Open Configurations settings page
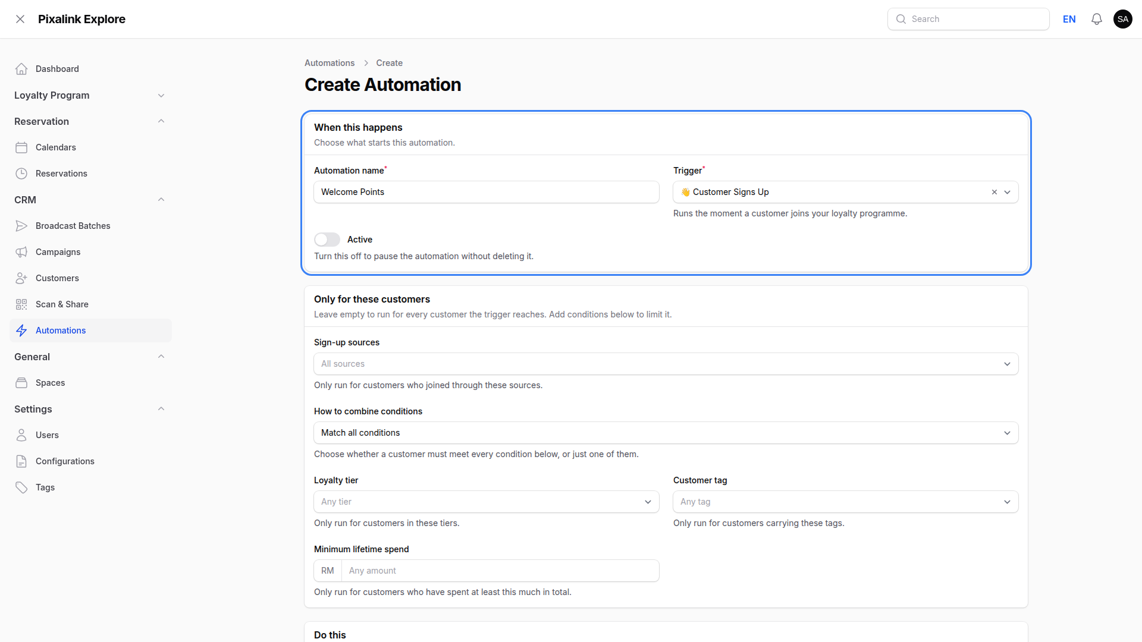The height and width of the screenshot is (642, 1142). 90,461
